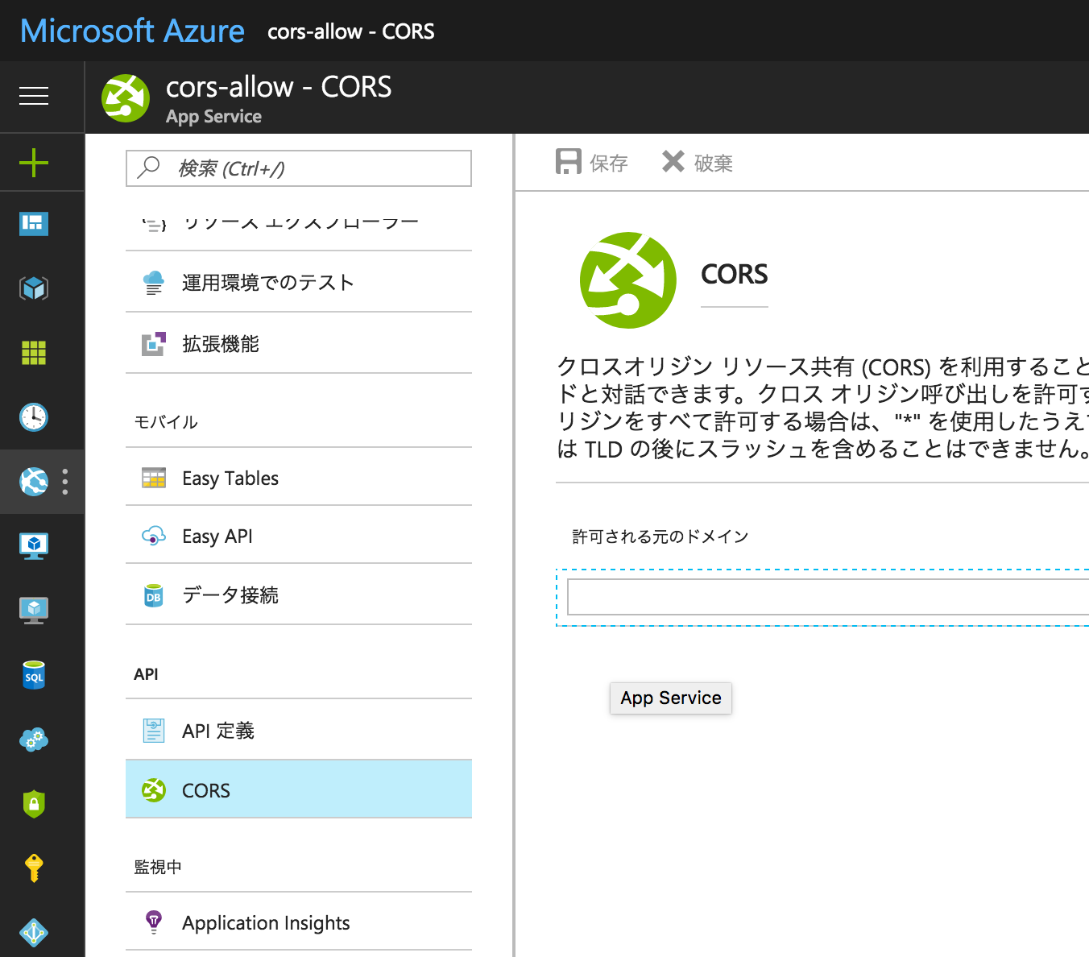Open the blue diamond icon at sidebar bottom

pyautogui.click(x=34, y=932)
